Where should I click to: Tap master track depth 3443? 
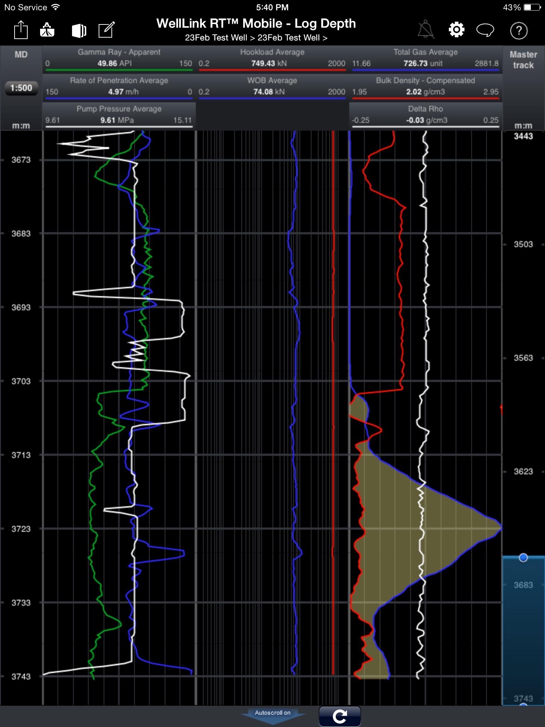point(523,136)
